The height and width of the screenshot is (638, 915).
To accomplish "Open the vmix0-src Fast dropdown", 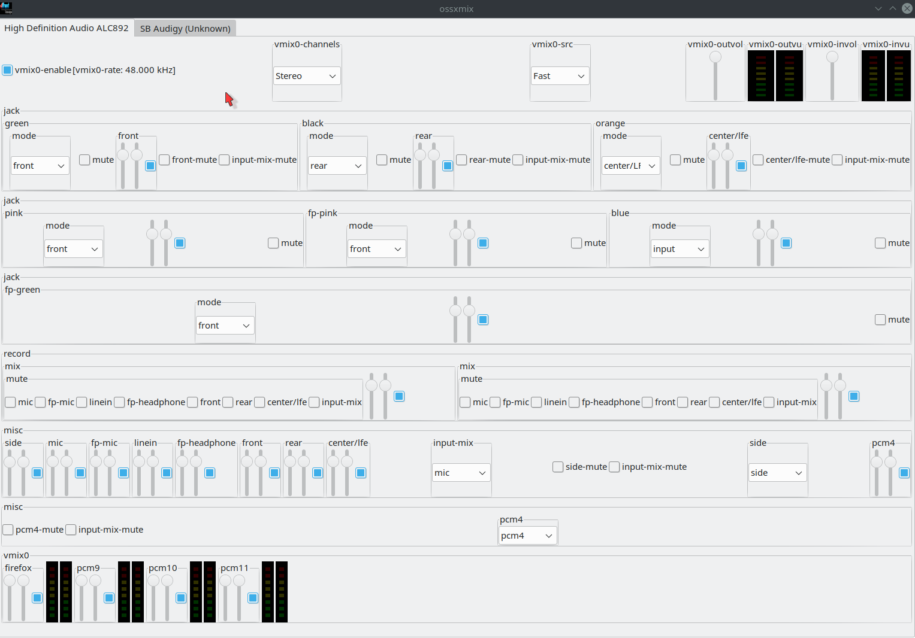I will (x=559, y=76).
